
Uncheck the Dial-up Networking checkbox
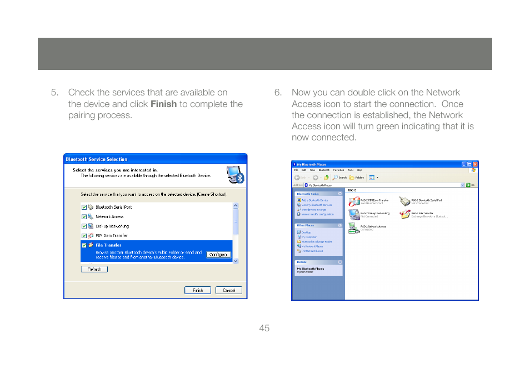84,226
